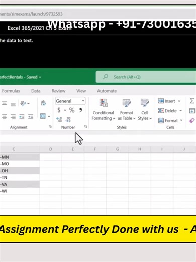Screen dimensions: 196x262
Task: Open the General number format combo box
Action: click(70, 101)
